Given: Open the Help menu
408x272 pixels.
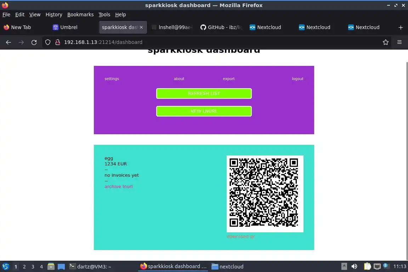Looking at the screenshot, I should tap(120, 15).
